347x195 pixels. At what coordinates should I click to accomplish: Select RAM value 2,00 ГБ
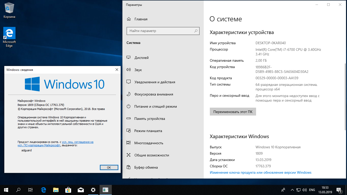[x=261, y=61]
